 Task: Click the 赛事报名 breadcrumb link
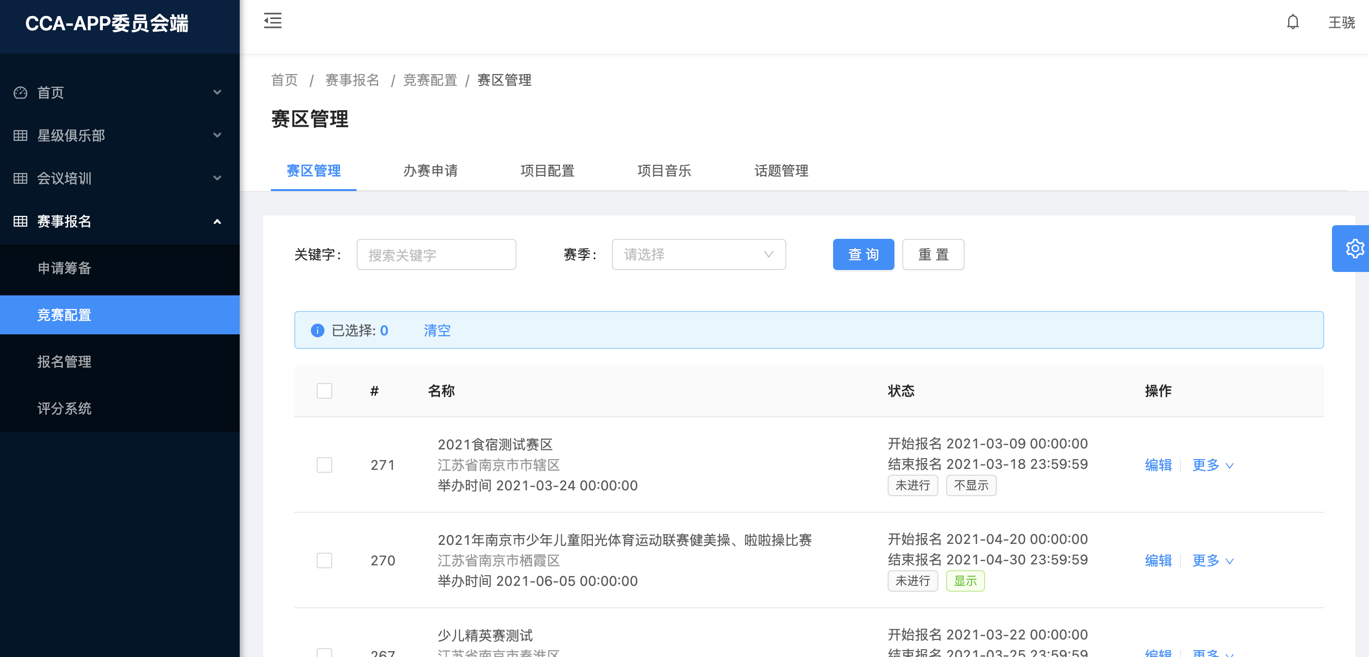(352, 80)
